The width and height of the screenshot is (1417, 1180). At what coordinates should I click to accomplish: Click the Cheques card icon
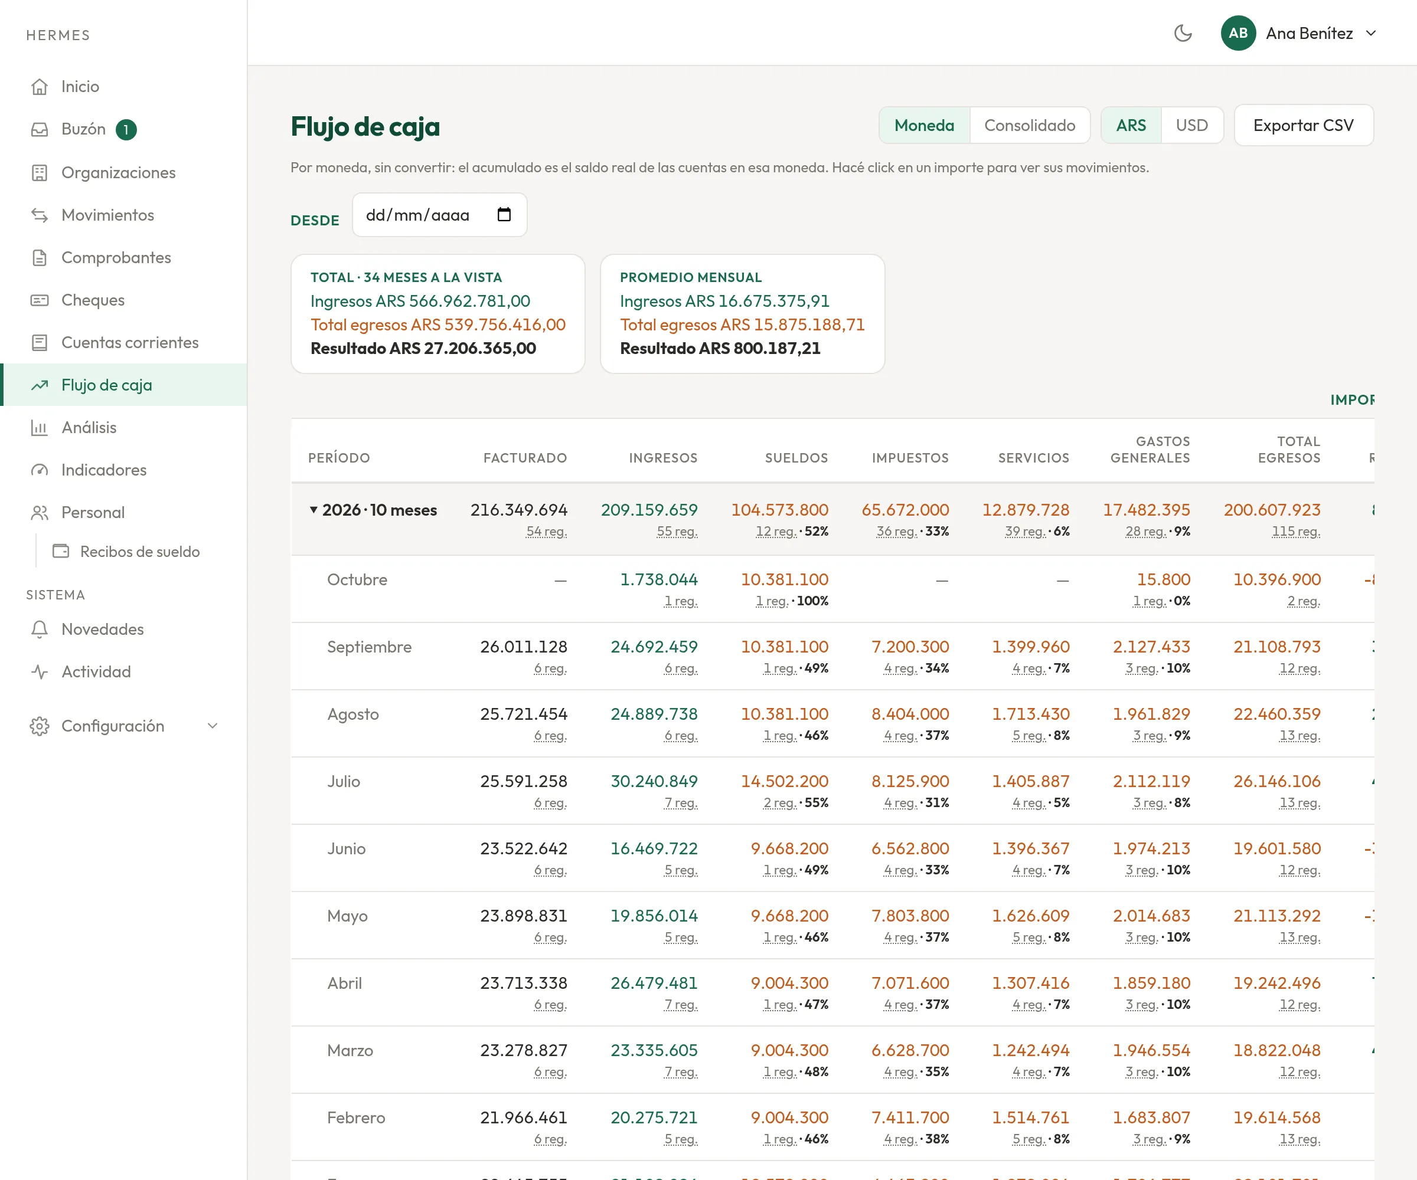pyautogui.click(x=40, y=301)
